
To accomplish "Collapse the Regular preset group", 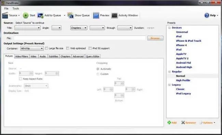I will point(169,72).
